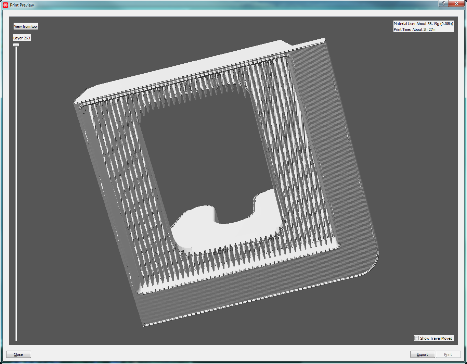Close the Print Preview window via X
Viewport: 467px width, 364px height.
point(456,3)
